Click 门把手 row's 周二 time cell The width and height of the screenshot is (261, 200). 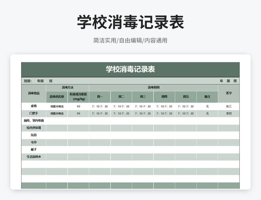point(121,114)
